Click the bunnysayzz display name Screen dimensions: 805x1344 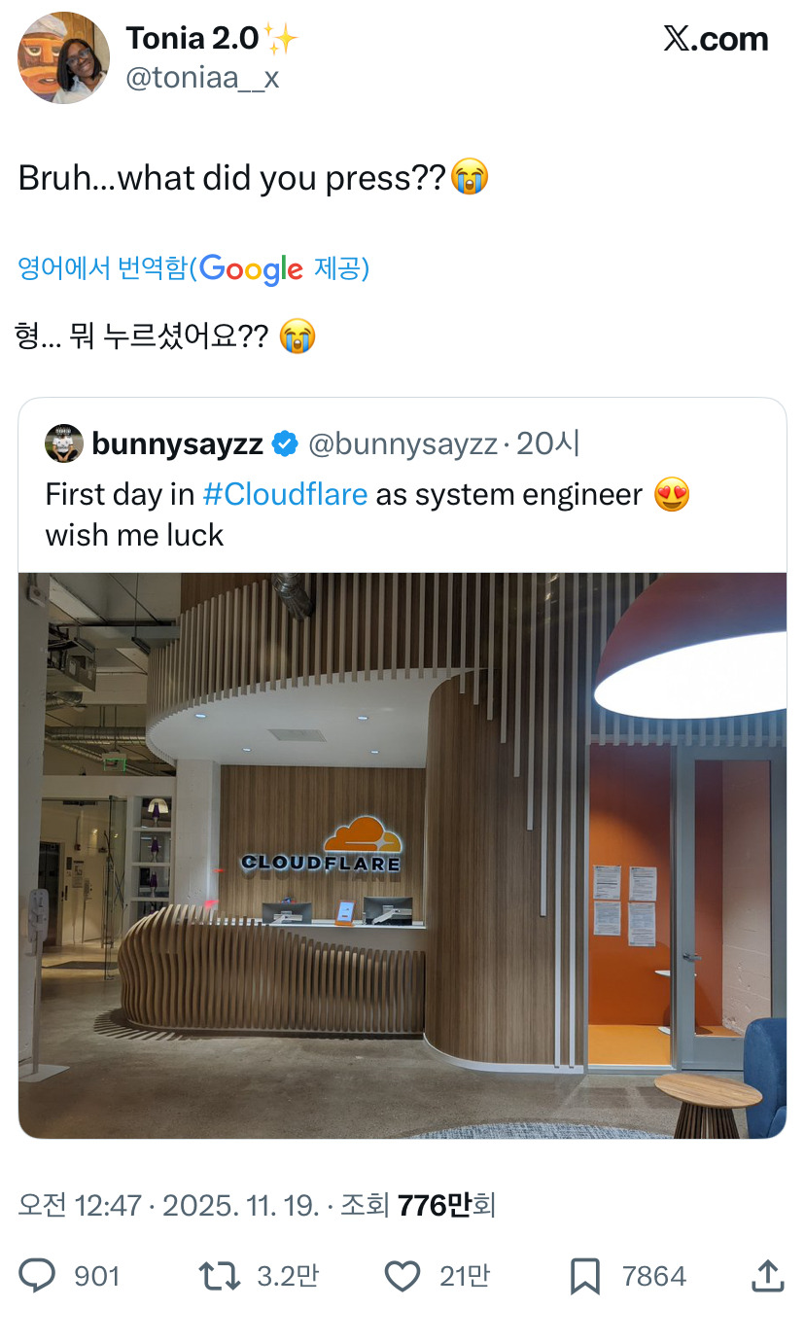[178, 444]
